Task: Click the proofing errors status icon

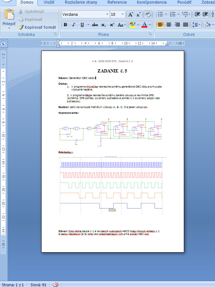Action: point(56,284)
